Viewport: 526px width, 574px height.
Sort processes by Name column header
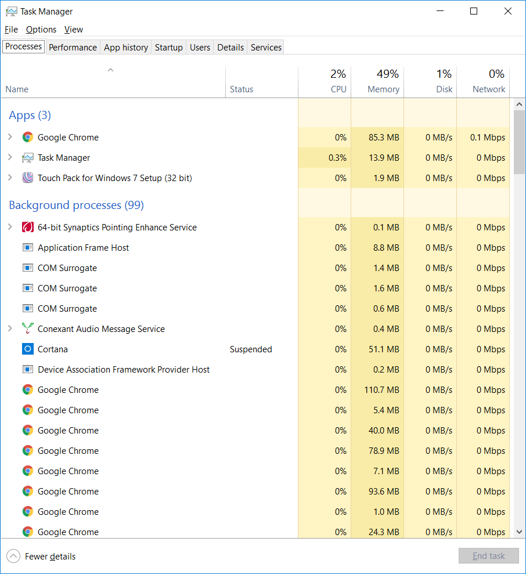pyautogui.click(x=113, y=82)
